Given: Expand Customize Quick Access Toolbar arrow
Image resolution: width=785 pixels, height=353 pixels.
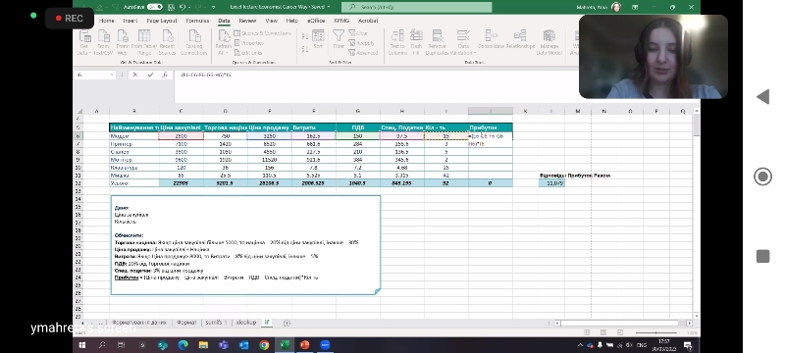Looking at the screenshot, I should [x=214, y=7].
